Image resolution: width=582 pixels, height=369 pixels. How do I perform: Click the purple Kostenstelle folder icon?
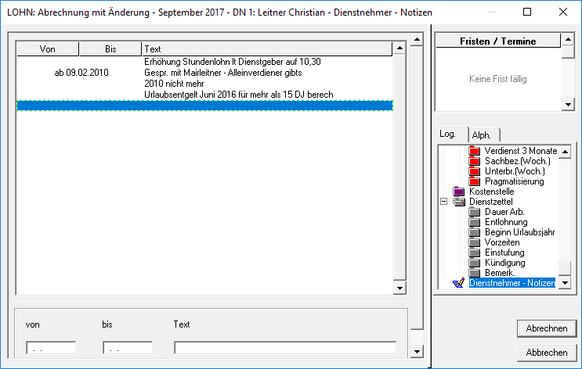tap(459, 192)
